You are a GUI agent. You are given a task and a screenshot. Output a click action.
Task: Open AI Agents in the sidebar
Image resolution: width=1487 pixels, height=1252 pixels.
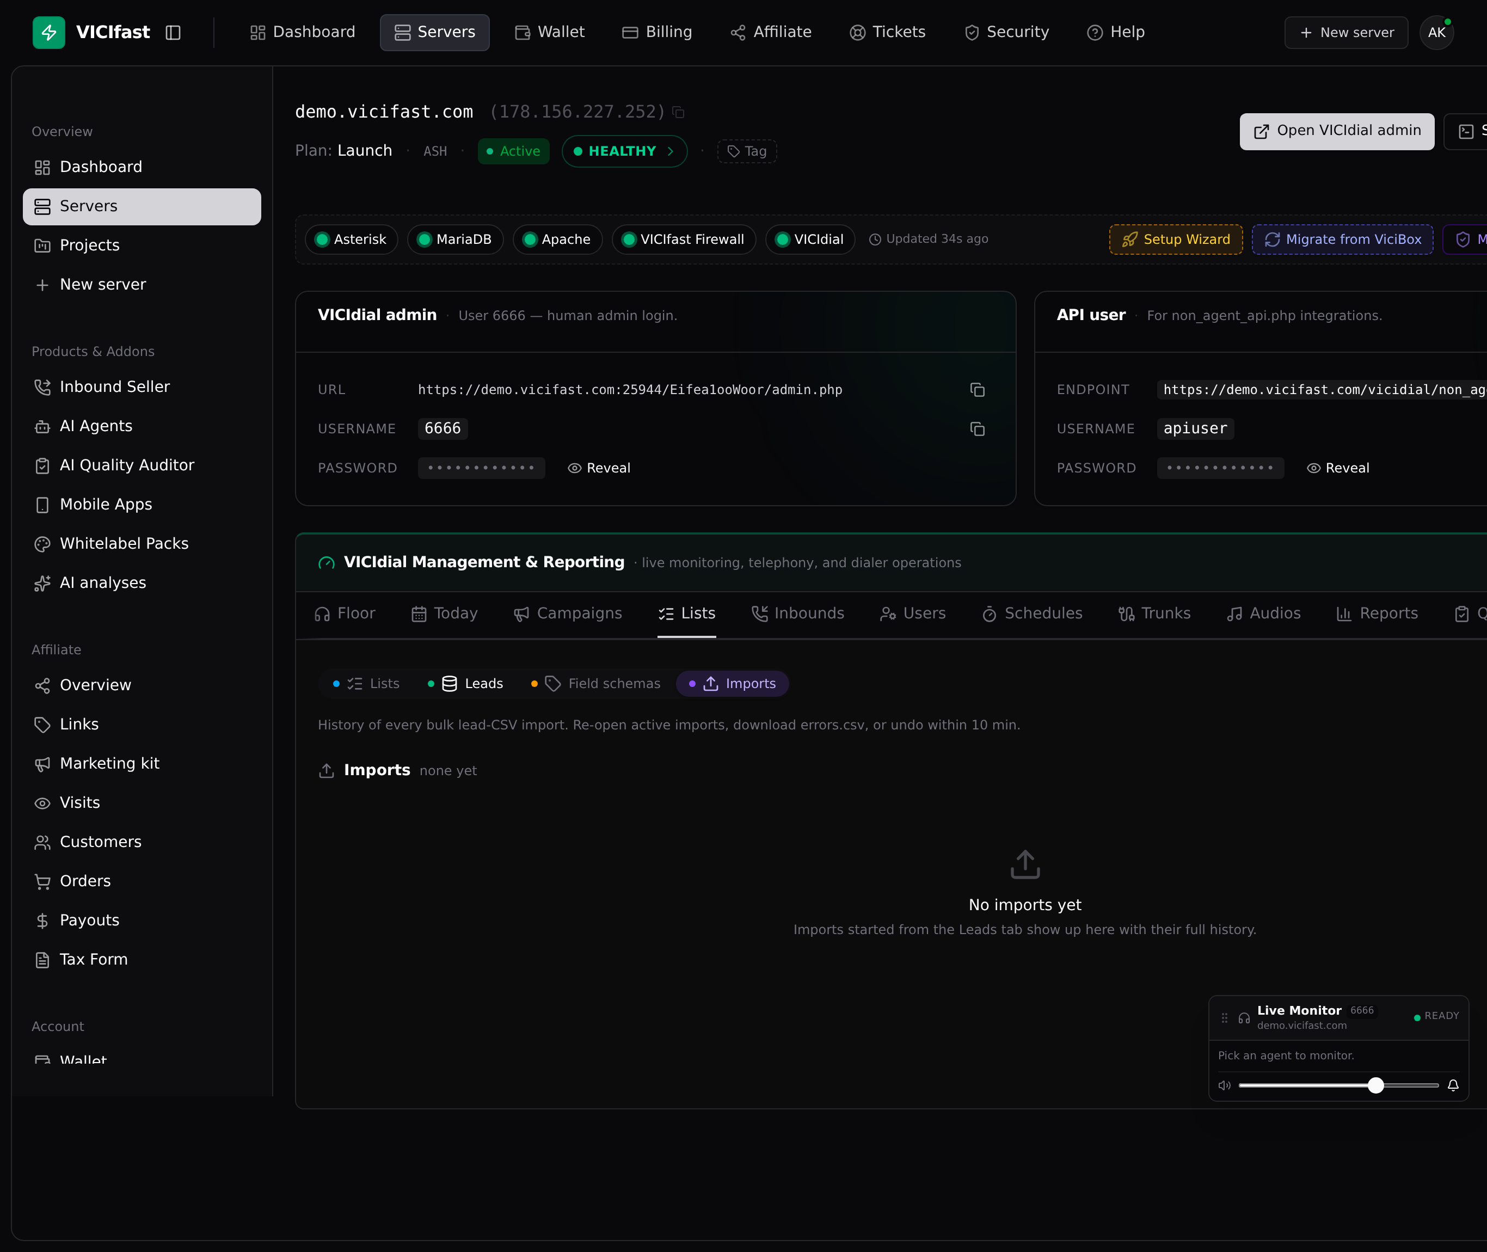coord(142,427)
